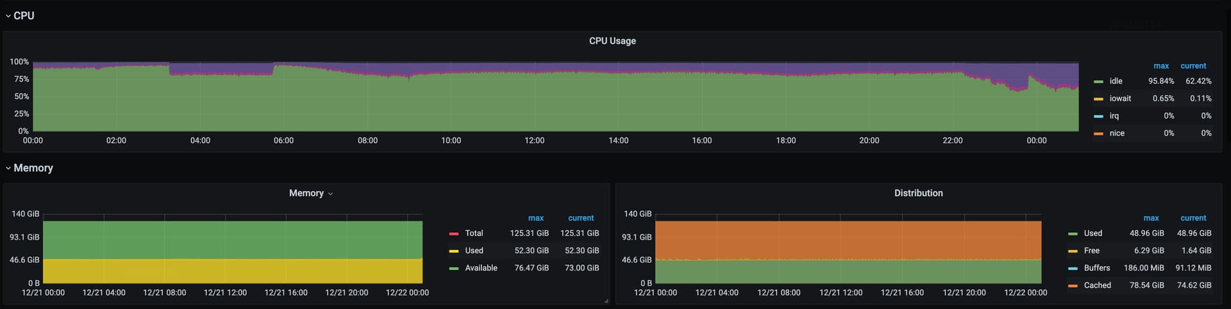The image size is (1231, 309).
Task: Sort Distribution legend by current header
Action: click(1193, 218)
